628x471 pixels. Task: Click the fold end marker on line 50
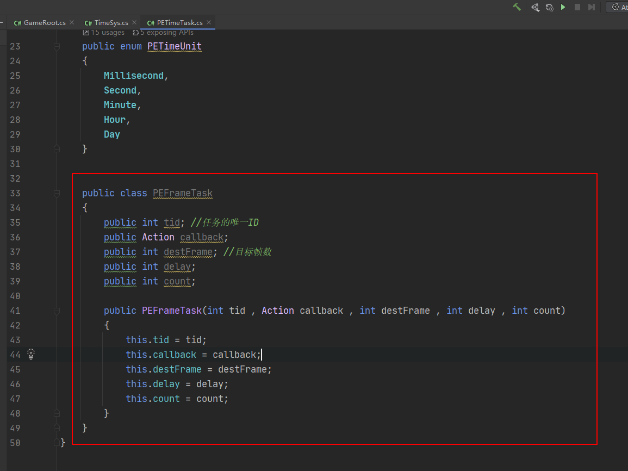tap(57, 443)
